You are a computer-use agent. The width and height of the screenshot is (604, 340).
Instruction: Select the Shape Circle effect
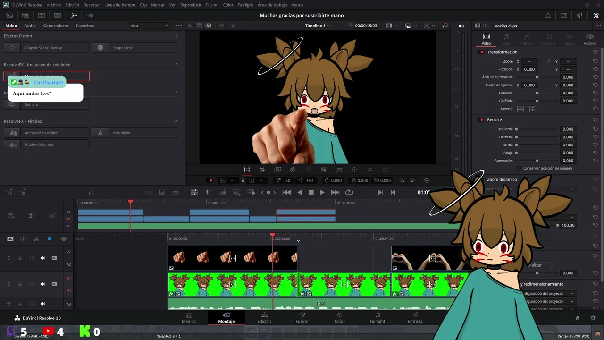pyautogui.click(x=134, y=48)
